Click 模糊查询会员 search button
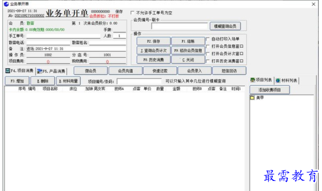 click(225, 26)
